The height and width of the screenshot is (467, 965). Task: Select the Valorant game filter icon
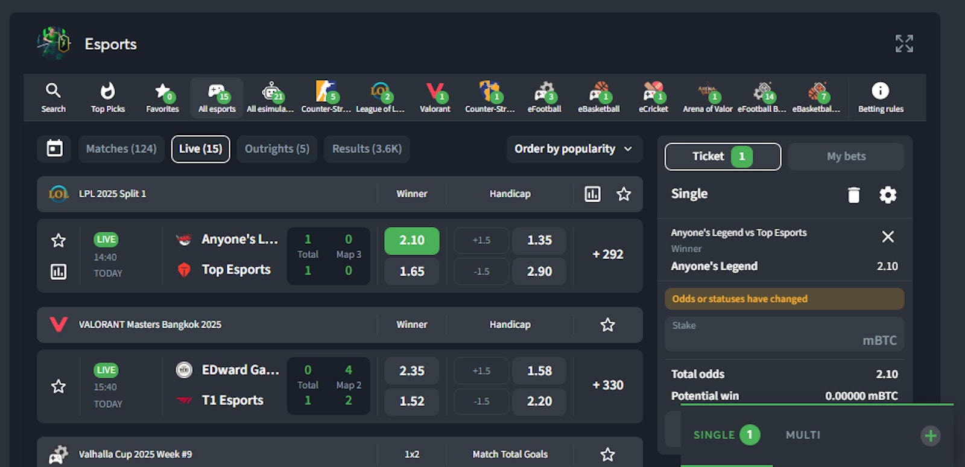[x=435, y=97]
